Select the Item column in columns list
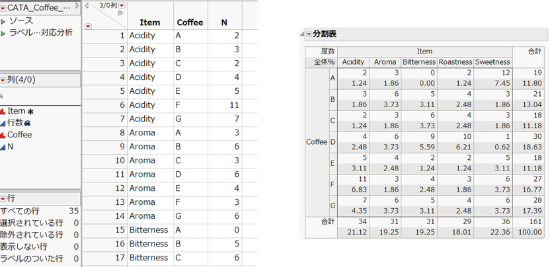This screenshot has width=550, height=267. tap(16, 111)
